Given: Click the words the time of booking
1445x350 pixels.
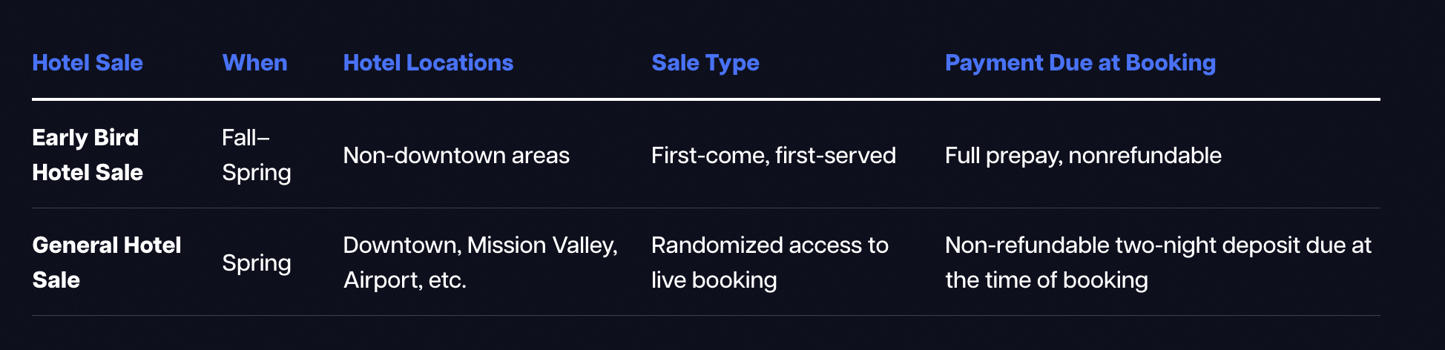Looking at the screenshot, I should coord(1046,280).
